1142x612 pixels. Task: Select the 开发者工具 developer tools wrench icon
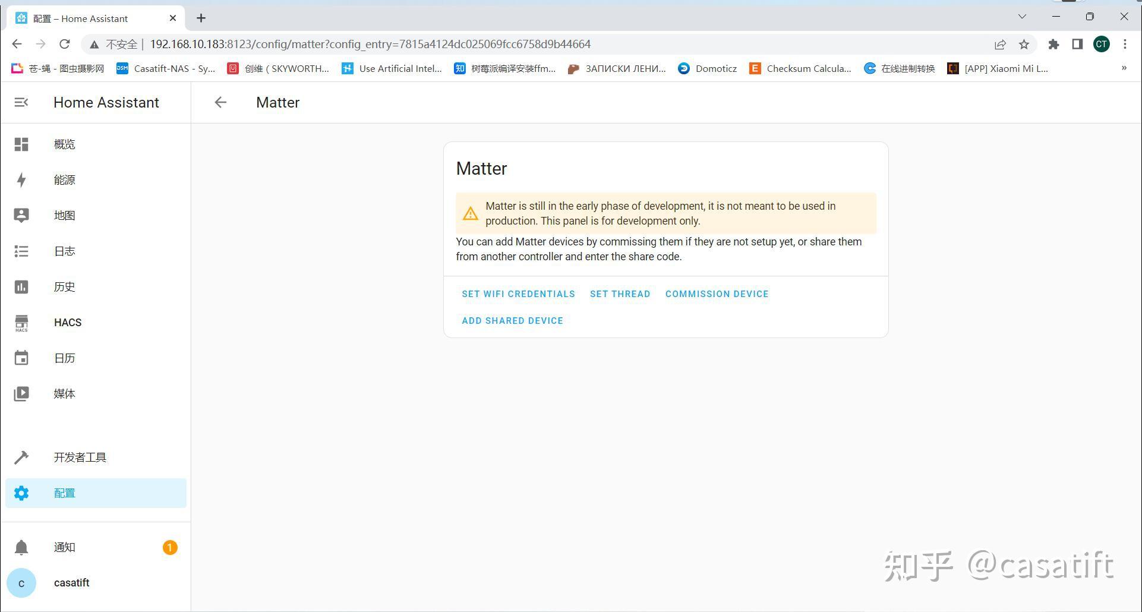pos(21,457)
